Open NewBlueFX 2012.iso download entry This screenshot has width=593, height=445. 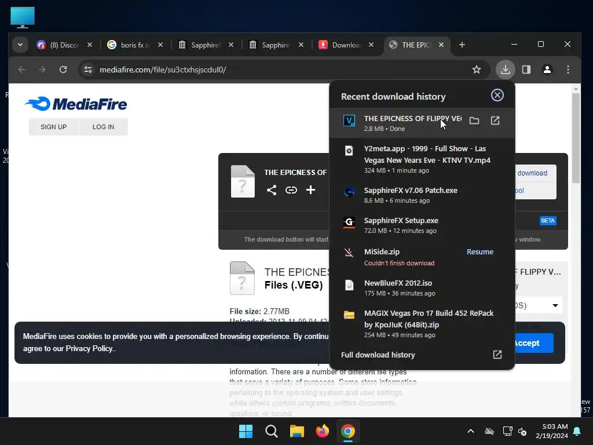coord(422,287)
